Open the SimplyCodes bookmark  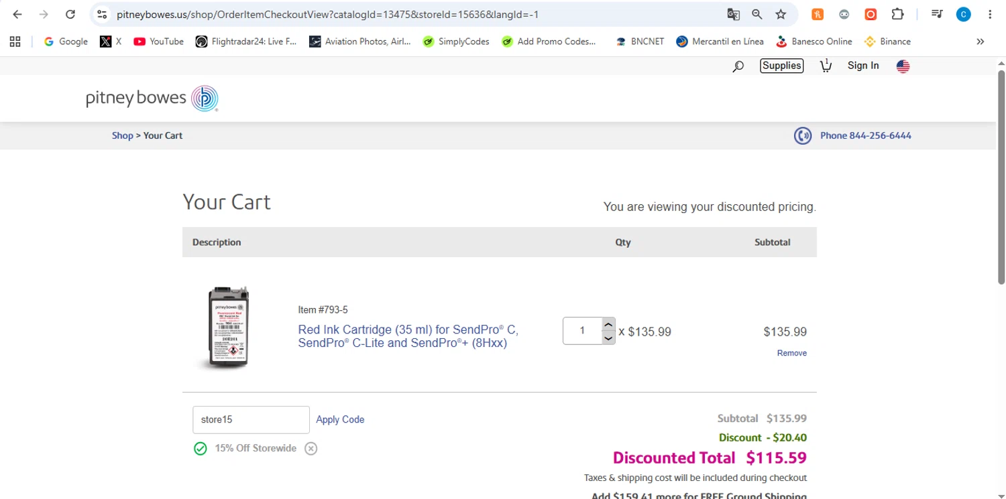click(456, 42)
